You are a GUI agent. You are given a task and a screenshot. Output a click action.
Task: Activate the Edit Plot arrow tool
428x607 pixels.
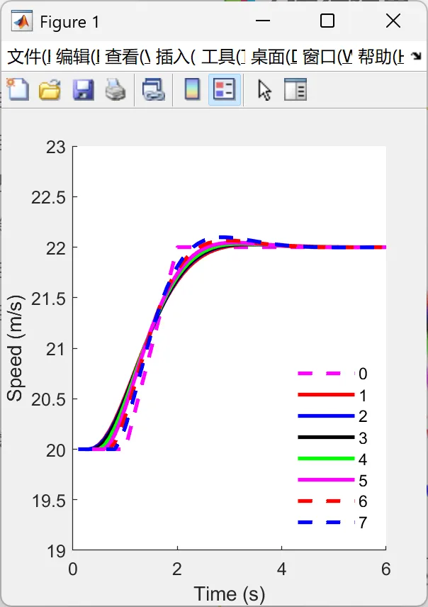tap(264, 90)
